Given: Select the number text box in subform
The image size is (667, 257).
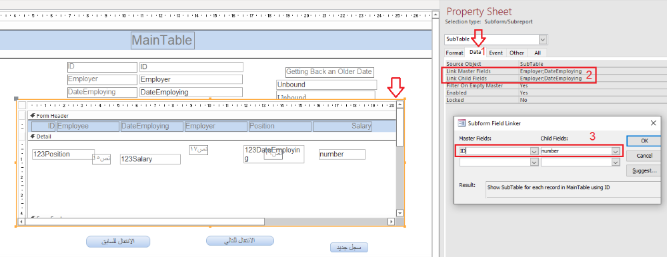Looking at the screenshot, I should (x=342, y=154).
